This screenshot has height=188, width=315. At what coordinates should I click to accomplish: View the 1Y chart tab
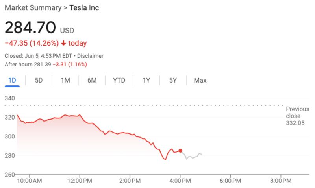146,81
